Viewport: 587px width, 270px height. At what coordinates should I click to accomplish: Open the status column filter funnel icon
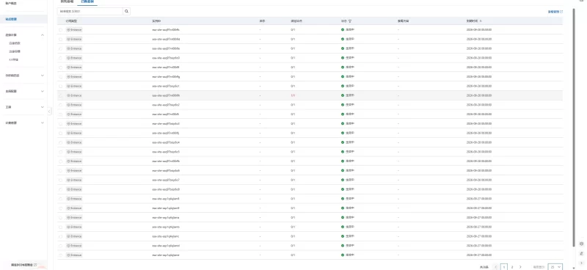tap(350, 21)
